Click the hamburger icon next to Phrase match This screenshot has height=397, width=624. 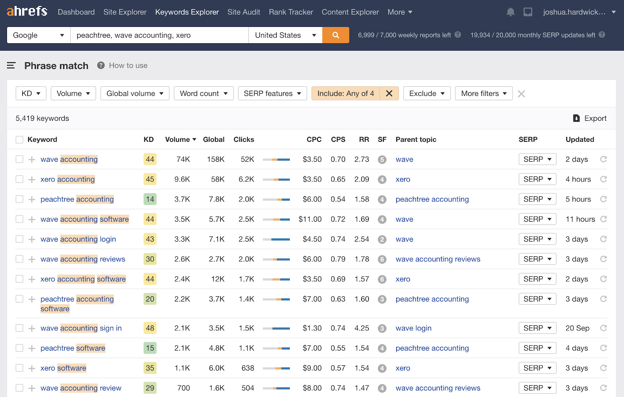11,65
